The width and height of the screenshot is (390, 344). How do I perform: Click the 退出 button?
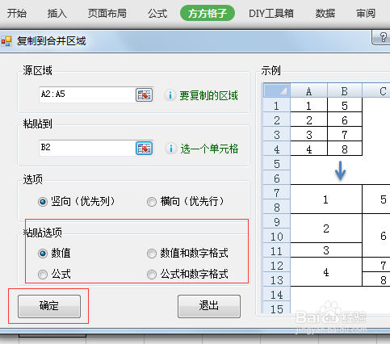click(209, 306)
